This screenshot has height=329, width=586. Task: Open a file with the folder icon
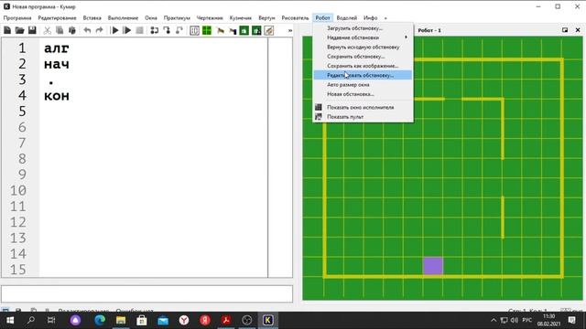(19, 30)
